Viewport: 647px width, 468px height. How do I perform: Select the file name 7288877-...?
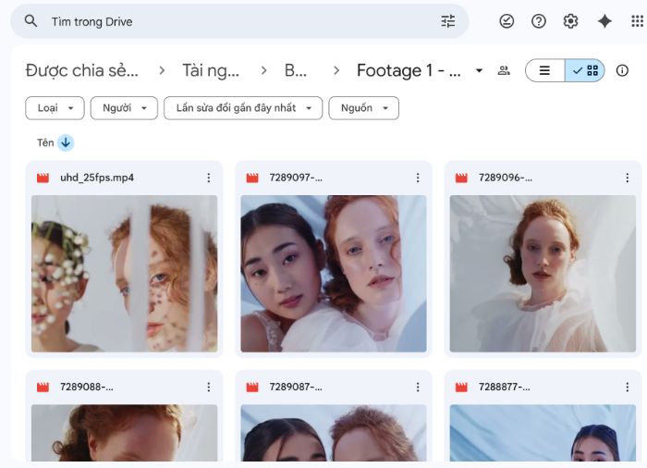point(505,387)
